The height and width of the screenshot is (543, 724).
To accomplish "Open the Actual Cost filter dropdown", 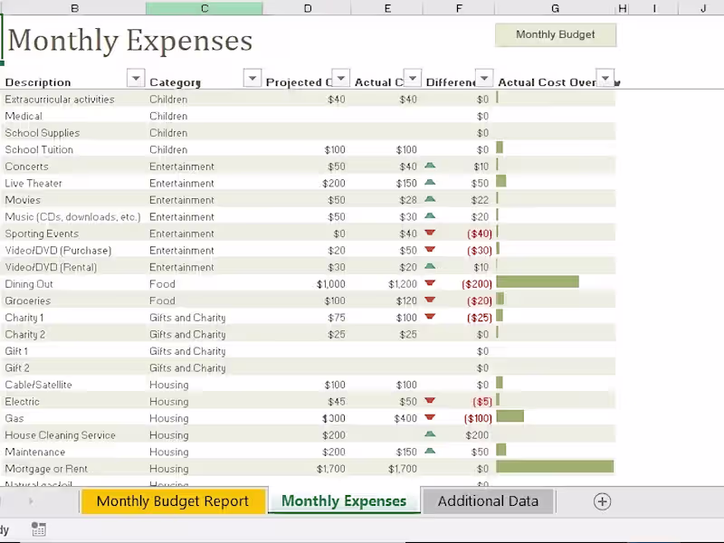I will (413, 78).
